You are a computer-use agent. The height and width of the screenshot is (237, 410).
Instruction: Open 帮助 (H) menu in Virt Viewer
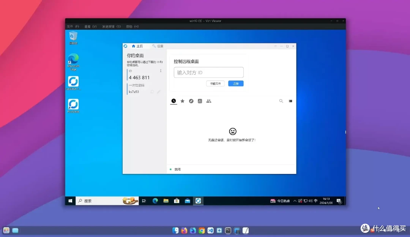point(132,27)
